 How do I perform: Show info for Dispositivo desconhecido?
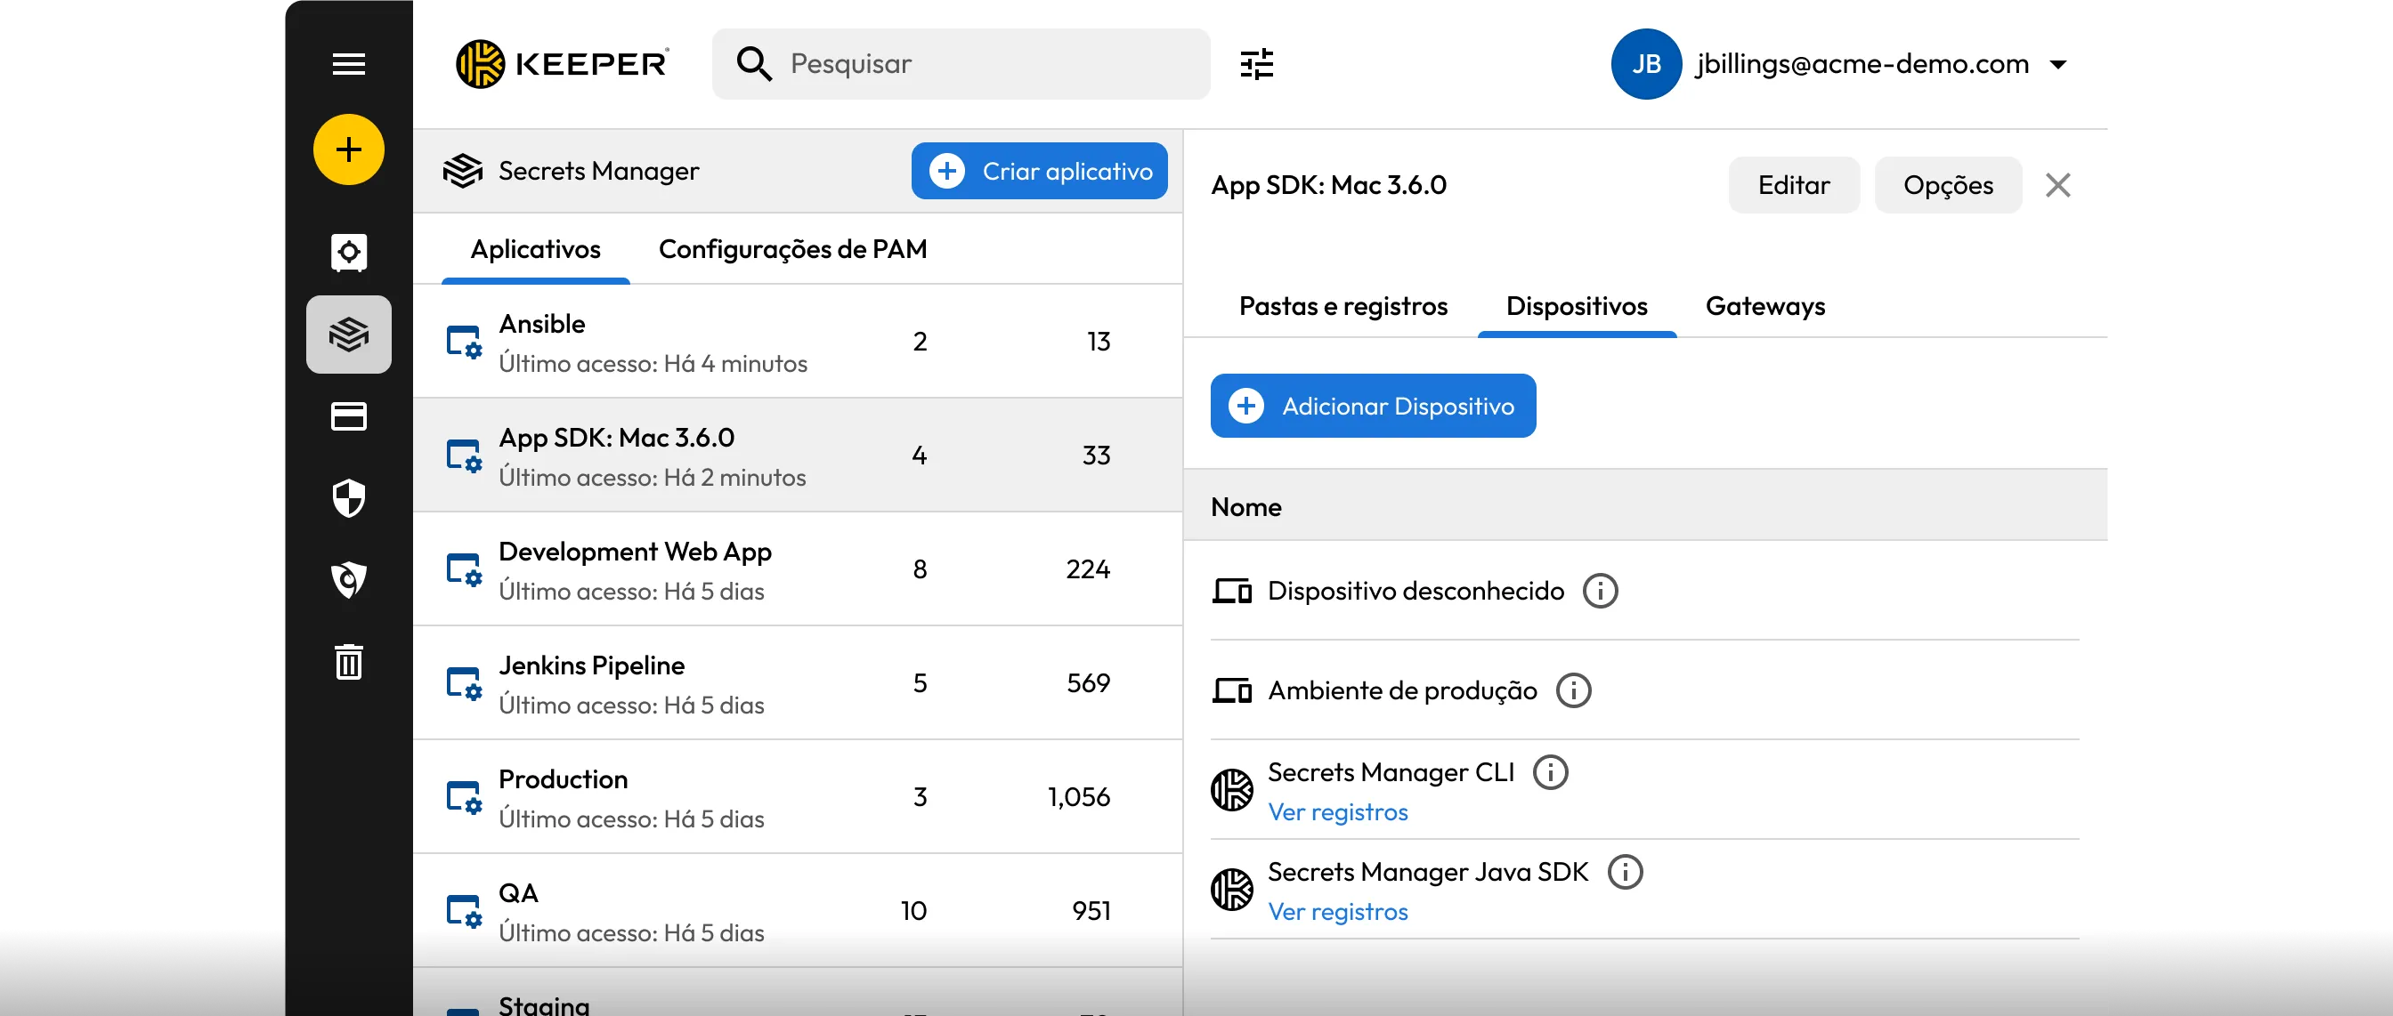point(1600,591)
